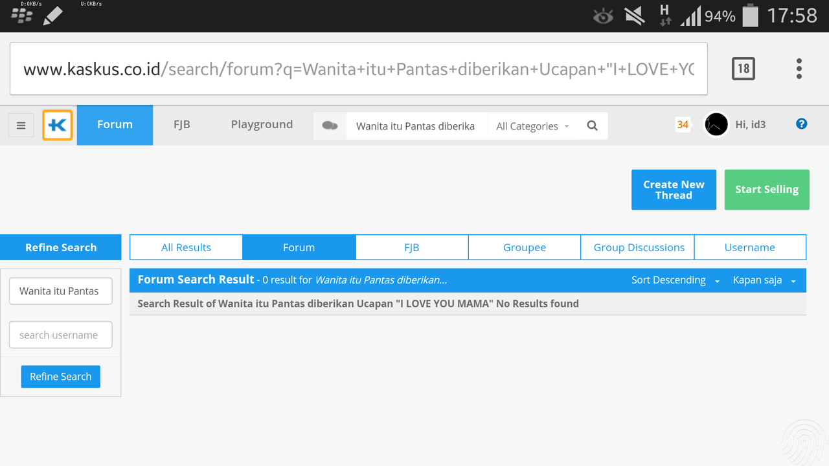Open the help question mark icon

coord(801,124)
